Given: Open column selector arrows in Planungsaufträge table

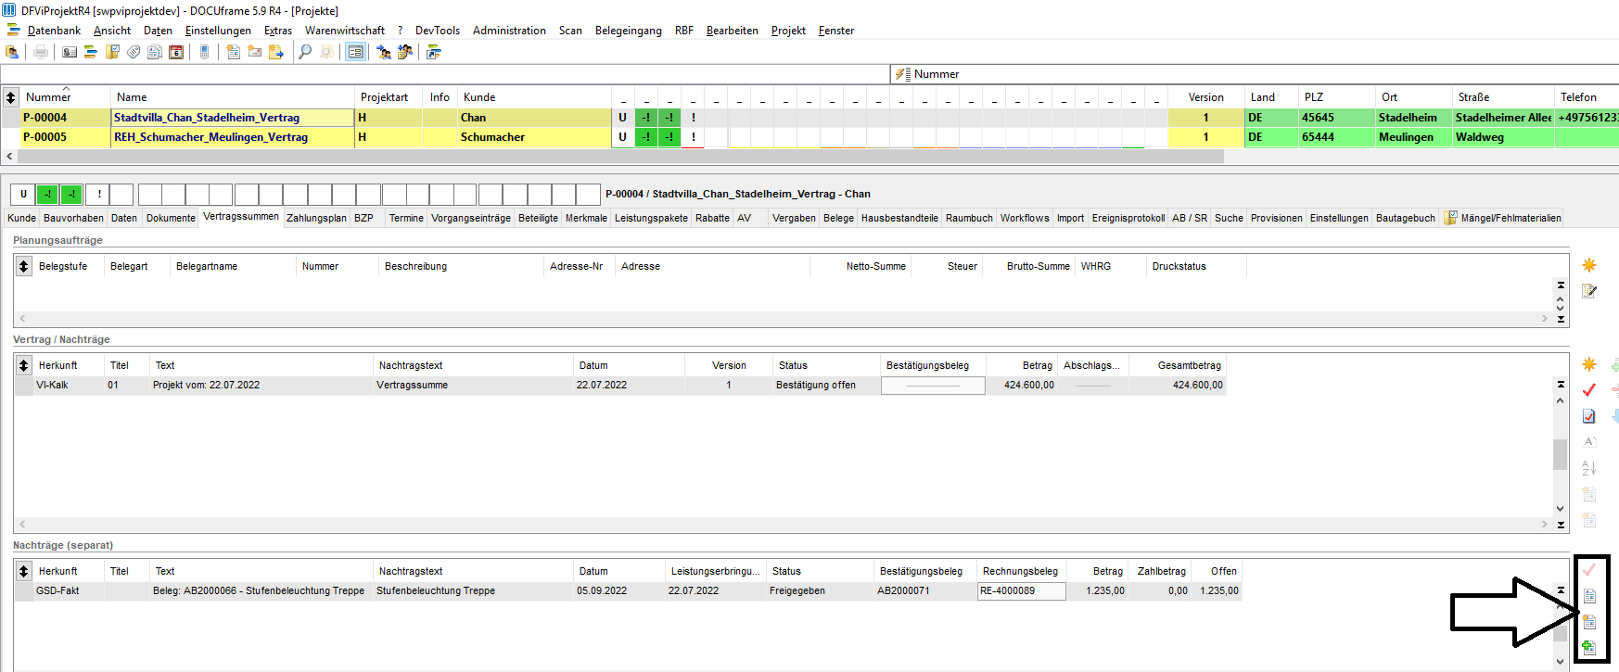Looking at the screenshot, I should pos(24,266).
